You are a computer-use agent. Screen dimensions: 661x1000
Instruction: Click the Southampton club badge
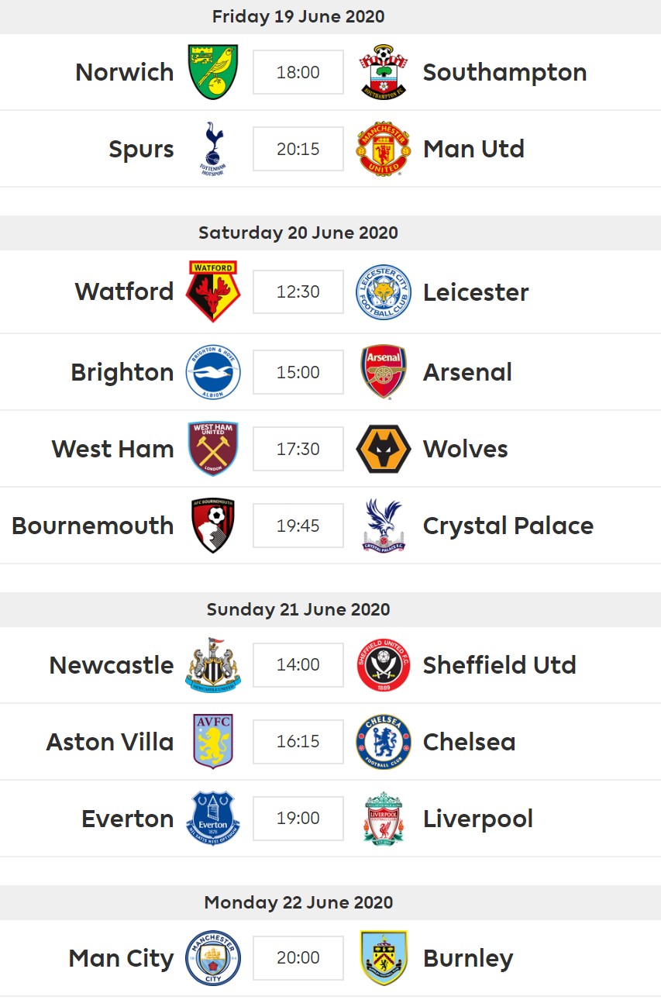tap(384, 72)
